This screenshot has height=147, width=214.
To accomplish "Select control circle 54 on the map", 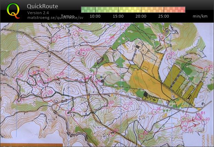I will 76,33.
